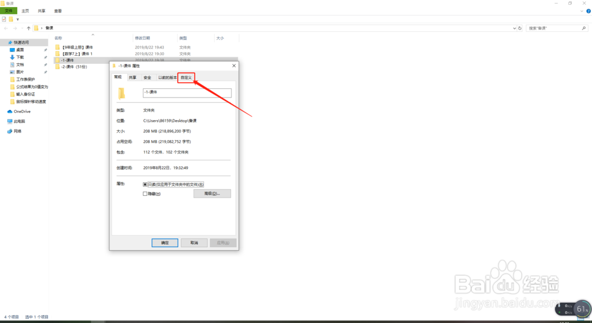Open Help with the blue question icon
This screenshot has width=592, height=323.
[x=588, y=11]
